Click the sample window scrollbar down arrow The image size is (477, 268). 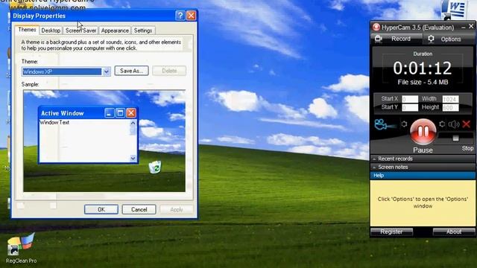point(133,158)
